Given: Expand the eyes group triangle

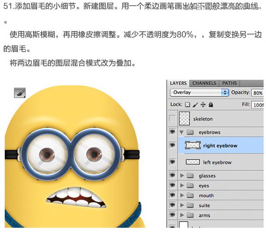Looking at the screenshot, I should point(182,185).
